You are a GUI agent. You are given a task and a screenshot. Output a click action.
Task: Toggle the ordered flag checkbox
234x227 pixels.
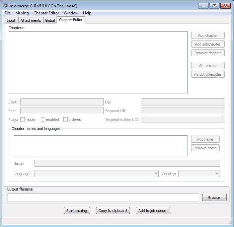pos(65,120)
